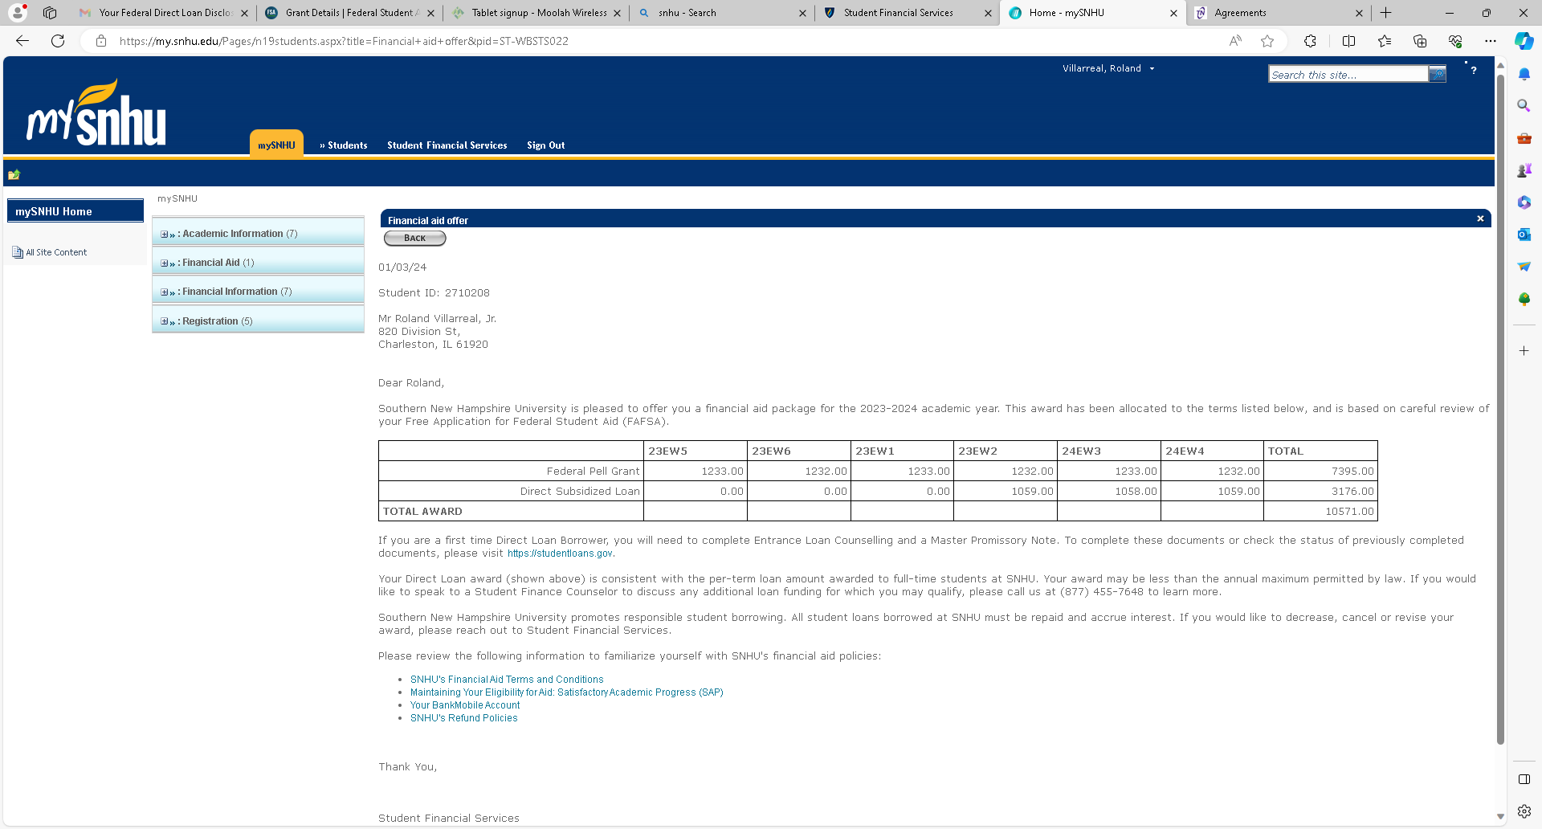Select the mySNHU navigation tab
Image resolution: width=1542 pixels, height=829 pixels.
(276, 145)
